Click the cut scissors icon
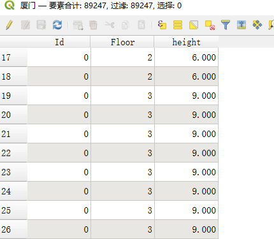Viewport: 274px width, 239px height. (x=110, y=25)
